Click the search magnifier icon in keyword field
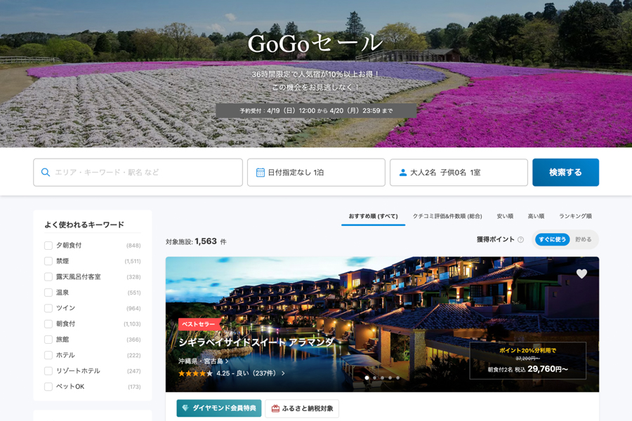This screenshot has height=421, width=632. [x=46, y=172]
